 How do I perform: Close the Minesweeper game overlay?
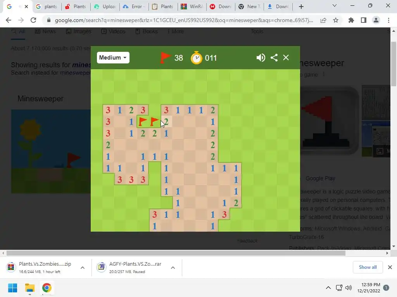[x=286, y=58]
